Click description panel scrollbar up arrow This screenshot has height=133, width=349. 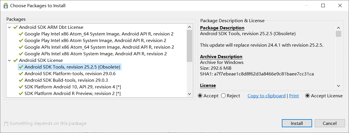click(339, 28)
